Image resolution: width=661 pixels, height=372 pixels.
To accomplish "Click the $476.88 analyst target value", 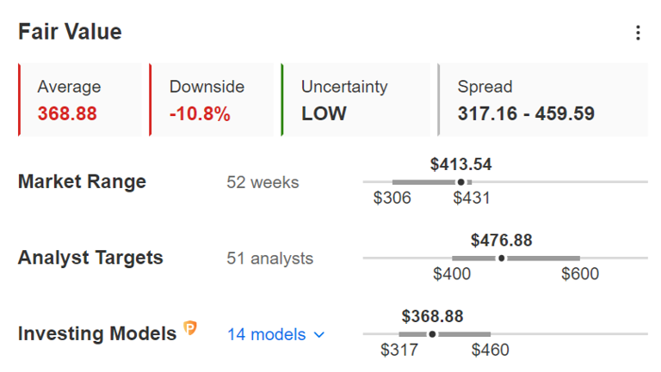I will pos(502,241).
